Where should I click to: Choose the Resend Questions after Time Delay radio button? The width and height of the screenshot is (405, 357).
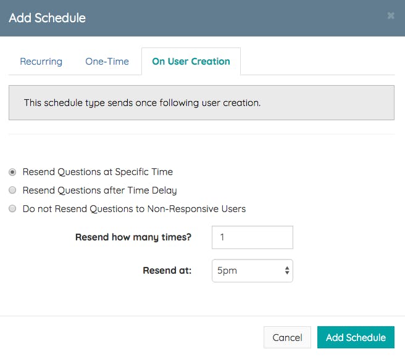(x=12, y=191)
